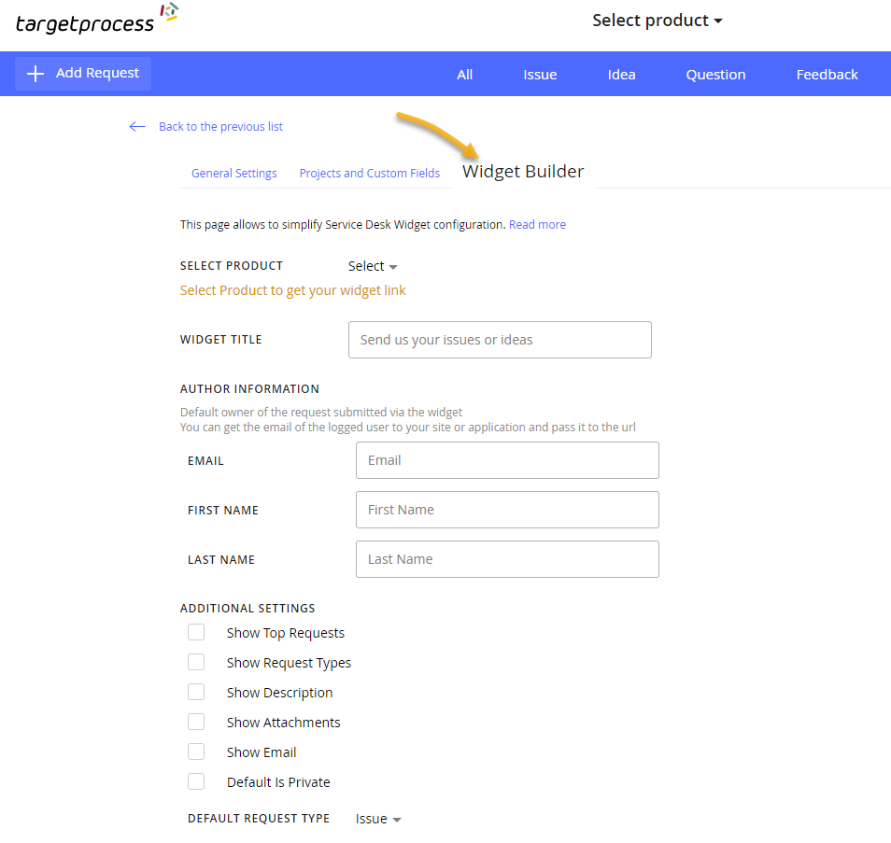Enable Show Request Types checkbox
This screenshot has height=843, width=891.
tap(196, 662)
